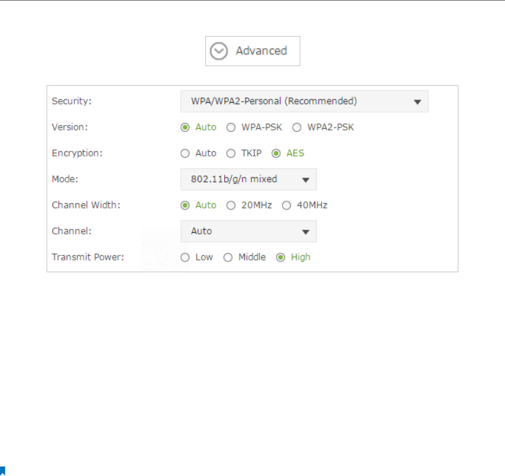Screen dimensions: 505x476
Task: Click the Channel Width: label
Action: click(x=86, y=206)
